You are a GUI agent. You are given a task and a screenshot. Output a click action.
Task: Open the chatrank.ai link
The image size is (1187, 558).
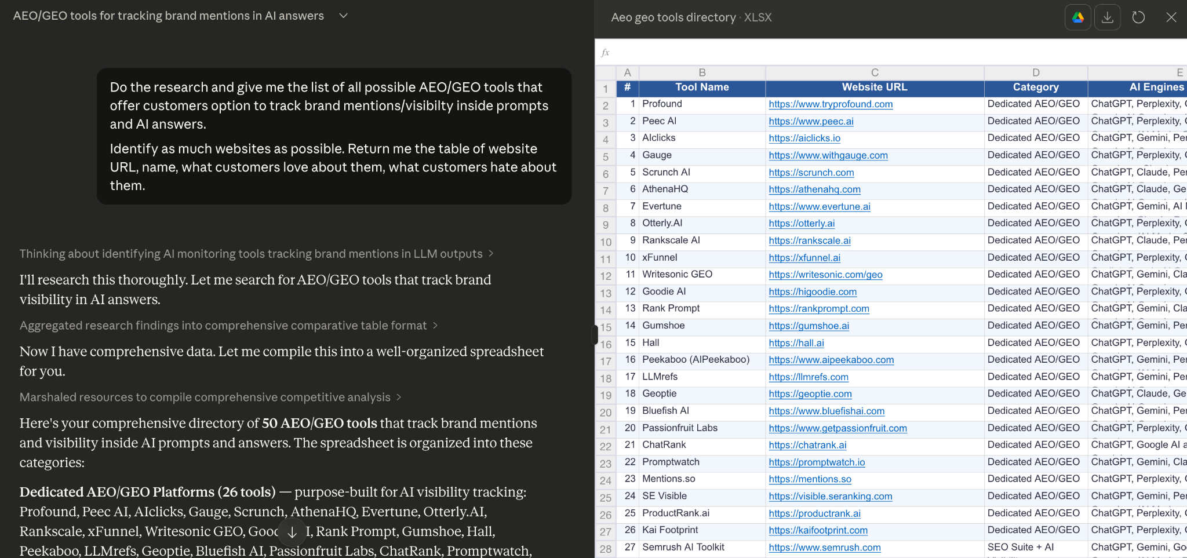point(807,445)
